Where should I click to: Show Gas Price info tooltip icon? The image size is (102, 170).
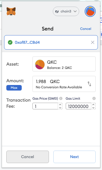61,99
